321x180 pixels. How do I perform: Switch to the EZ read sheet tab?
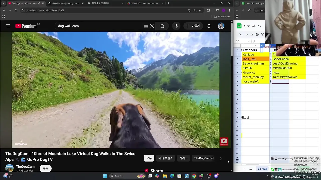click(x=263, y=169)
